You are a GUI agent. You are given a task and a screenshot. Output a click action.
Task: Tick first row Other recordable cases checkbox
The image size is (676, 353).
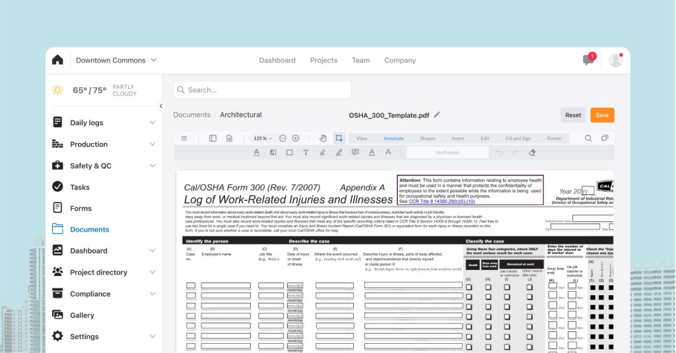[529, 286]
